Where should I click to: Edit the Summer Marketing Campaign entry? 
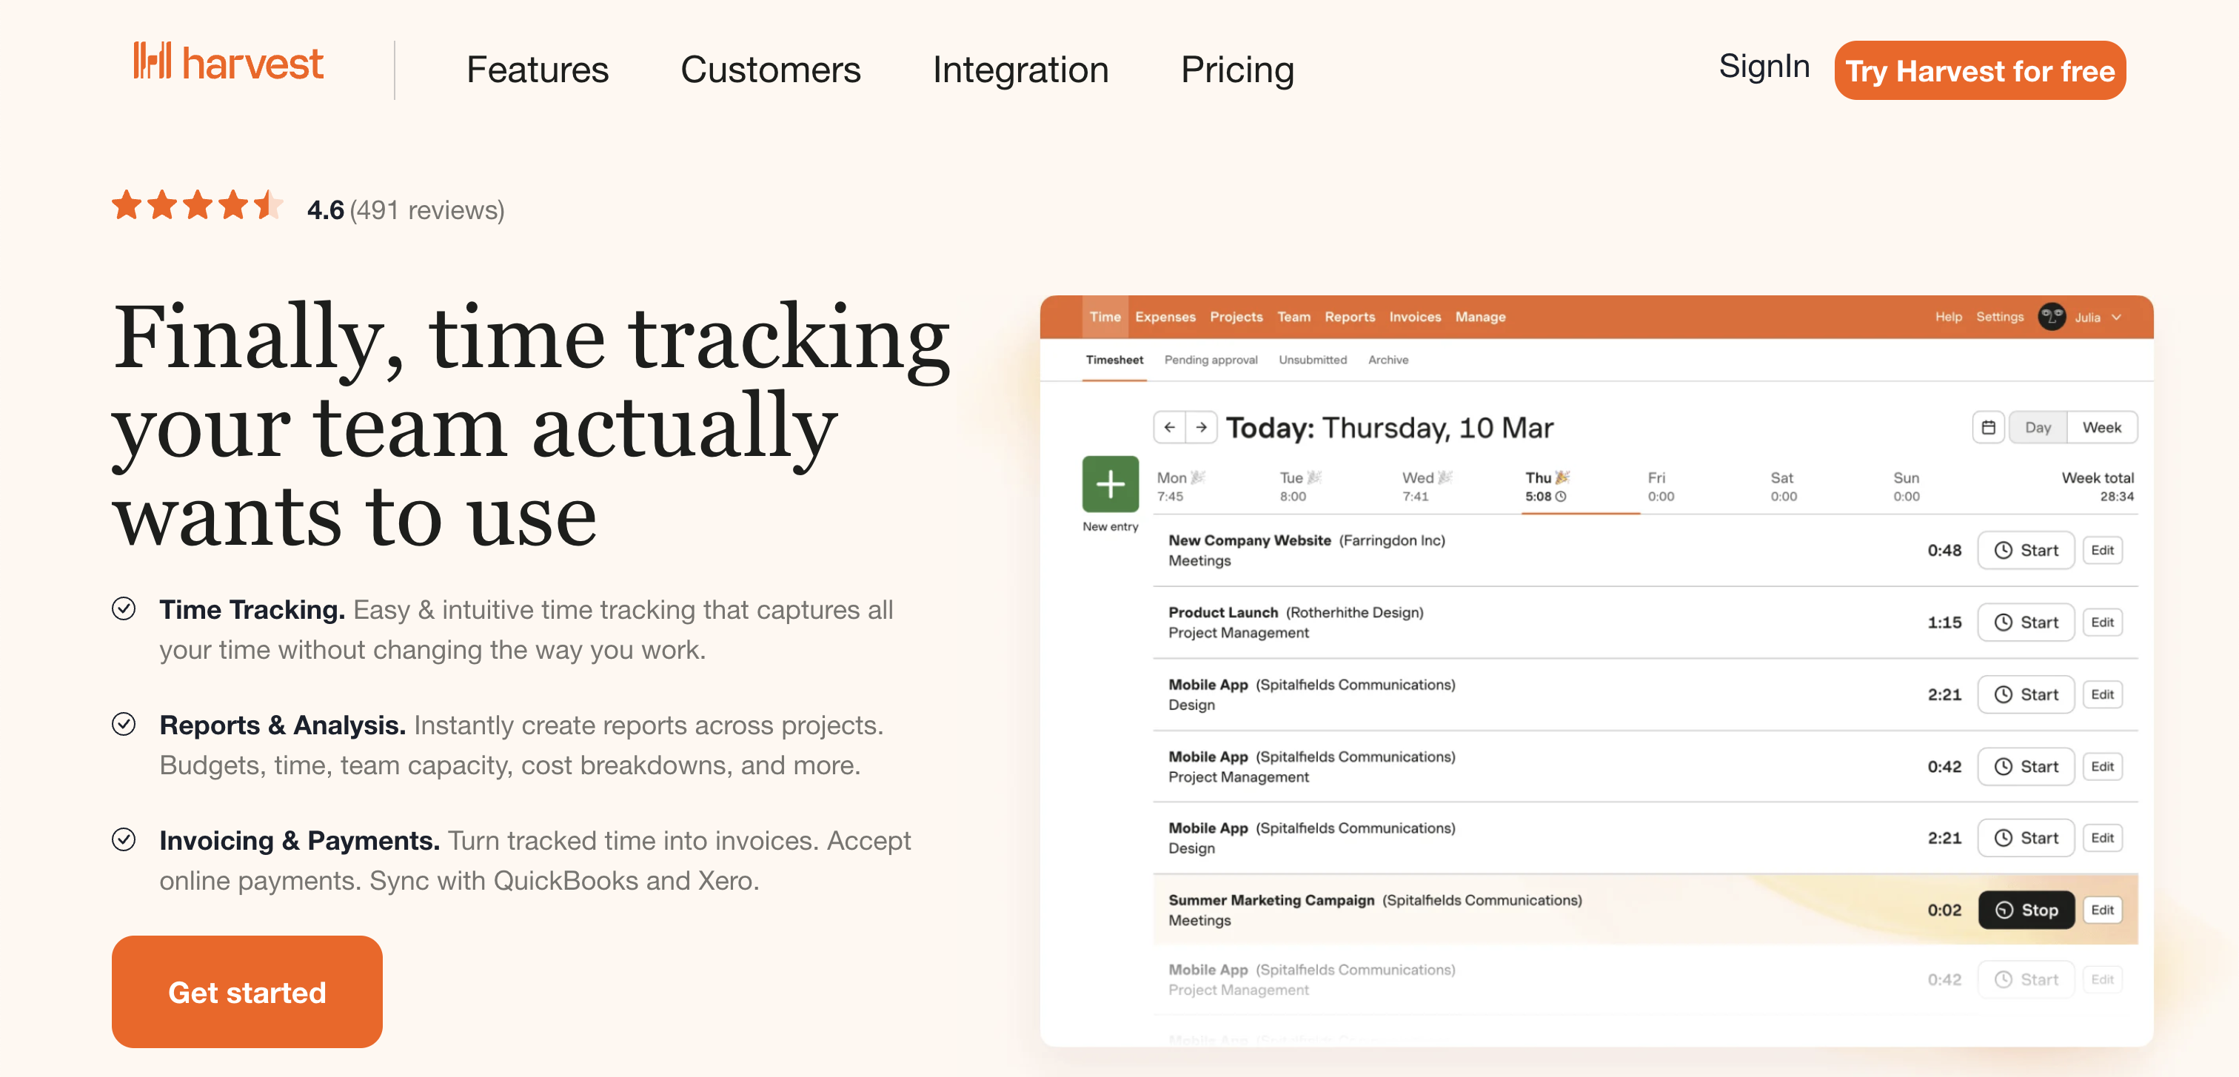click(2103, 910)
